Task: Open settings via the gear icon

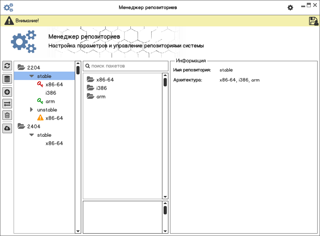Action: [290, 8]
